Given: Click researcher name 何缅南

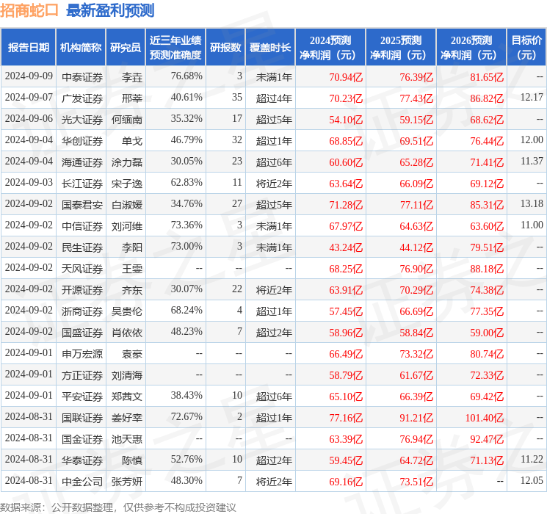Looking at the screenshot, I should (127, 120).
